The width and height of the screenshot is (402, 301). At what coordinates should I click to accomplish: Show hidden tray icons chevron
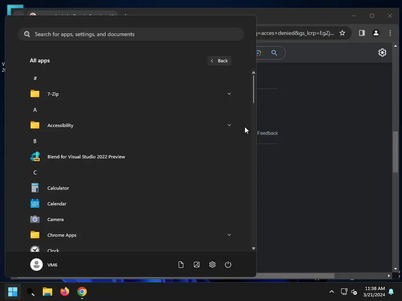tap(331, 292)
